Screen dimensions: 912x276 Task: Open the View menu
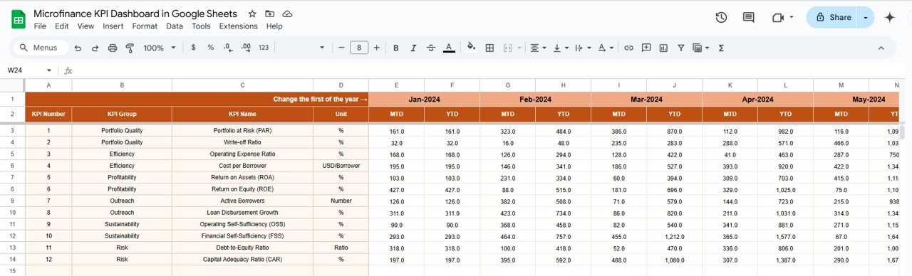pos(85,26)
